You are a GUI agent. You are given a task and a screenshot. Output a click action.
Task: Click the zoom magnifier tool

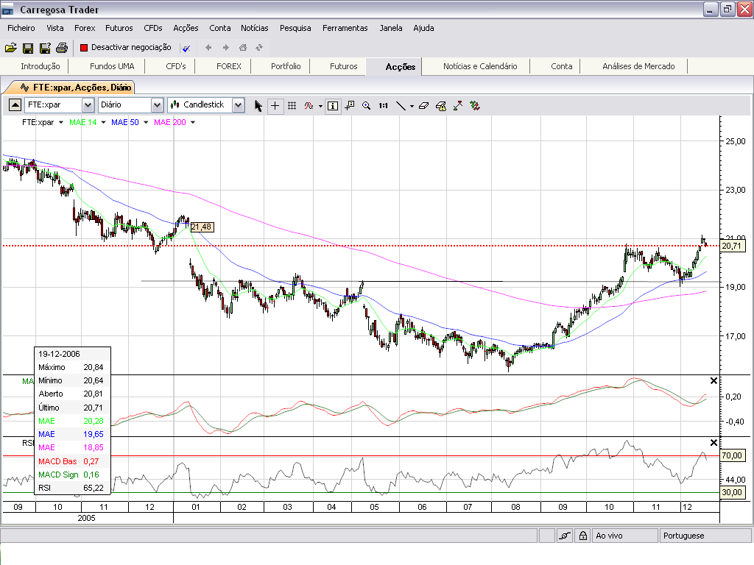366,105
